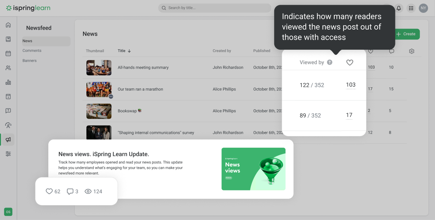Open the All-hands meeting summary post
The image size is (435, 220).
tap(143, 68)
